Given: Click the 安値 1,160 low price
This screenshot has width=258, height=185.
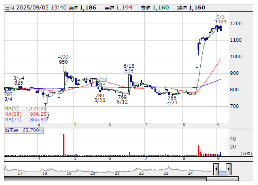Looking at the screenshot, I should 155,8.
